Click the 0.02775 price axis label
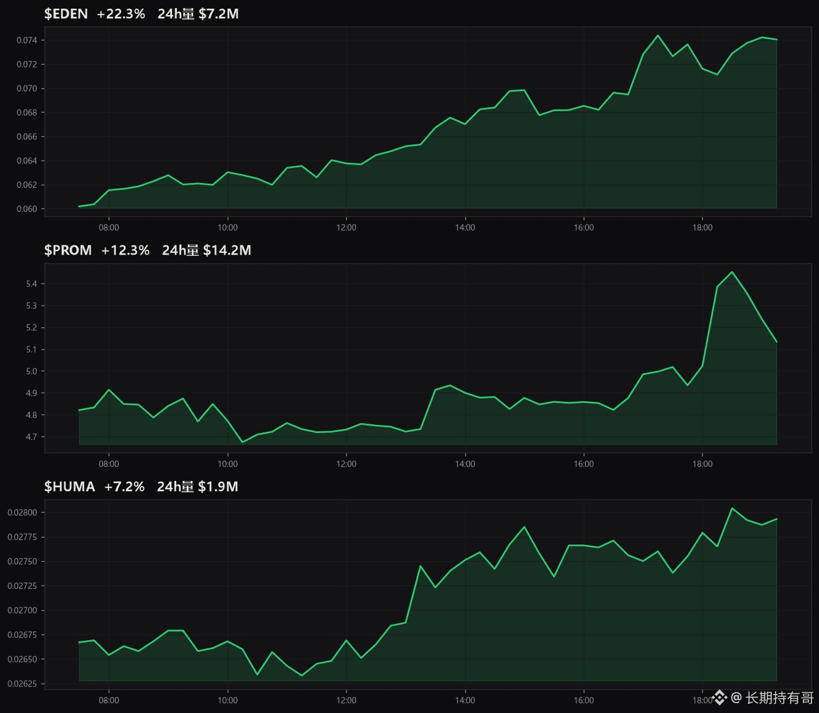Image resolution: width=819 pixels, height=713 pixels. click(x=22, y=537)
